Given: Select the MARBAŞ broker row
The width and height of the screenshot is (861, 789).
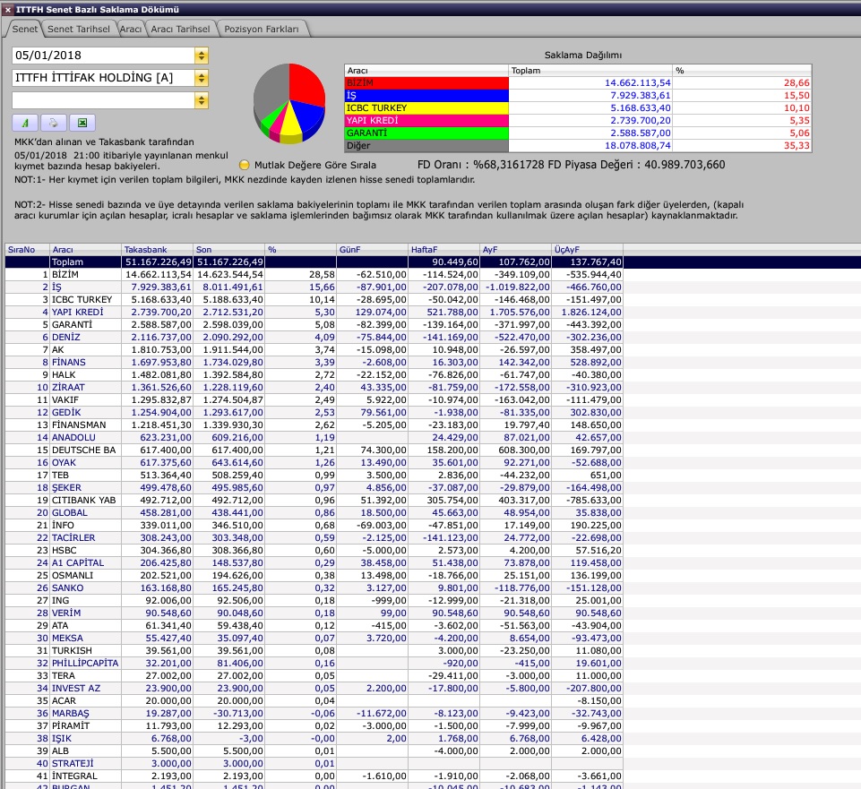Looking at the screenshot, I should click(314, 714).
